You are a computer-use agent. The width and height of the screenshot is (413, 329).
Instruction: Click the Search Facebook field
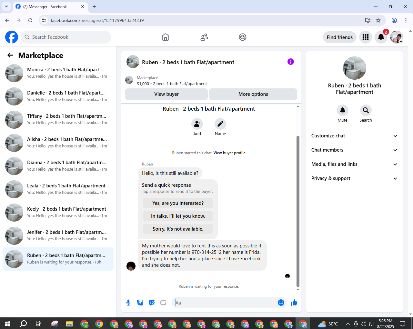66,37
